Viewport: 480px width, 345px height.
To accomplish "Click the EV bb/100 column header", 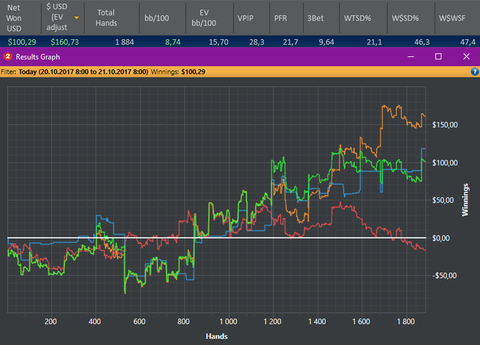I will click(204, 18).
